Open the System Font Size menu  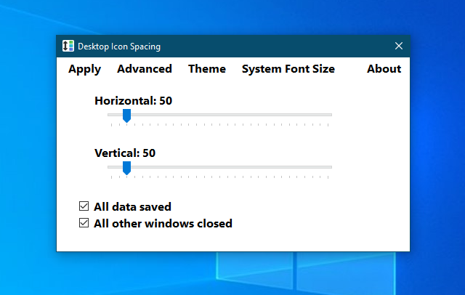click(x=288, y=69)
